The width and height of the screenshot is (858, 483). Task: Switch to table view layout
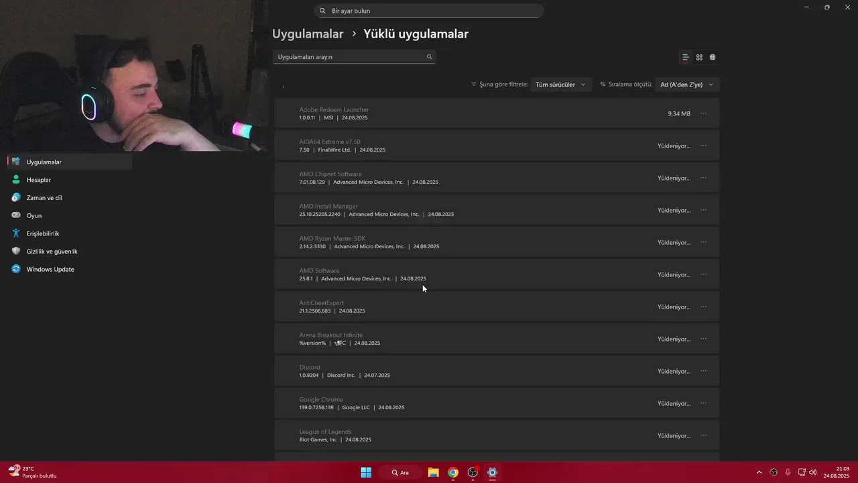point(713,57)
